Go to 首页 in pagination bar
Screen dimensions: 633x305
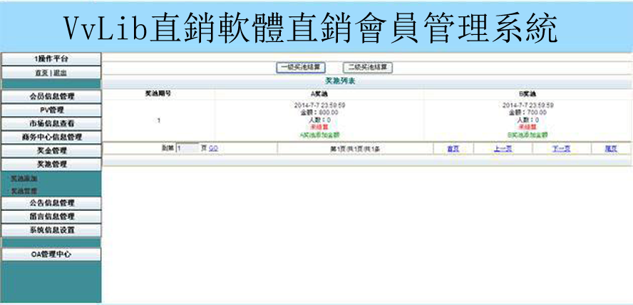(453, 149)
